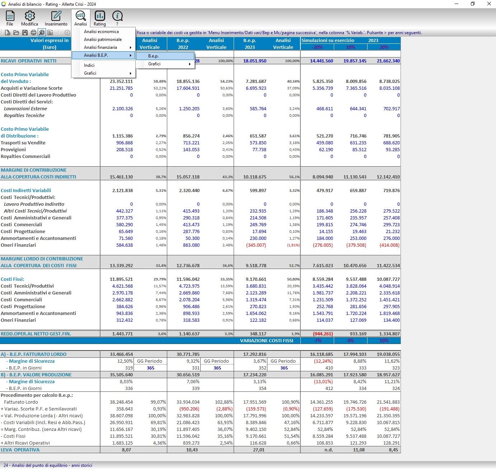The width and height of the screenshot is (496, 469).
Task: Click 'Procedimento per calcolo B.e.p.:' label
Action: coord(37,395)
